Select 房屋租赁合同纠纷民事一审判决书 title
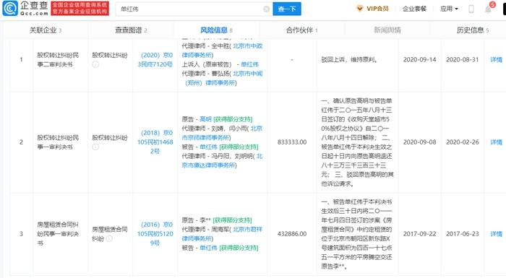 coord(58,233)
